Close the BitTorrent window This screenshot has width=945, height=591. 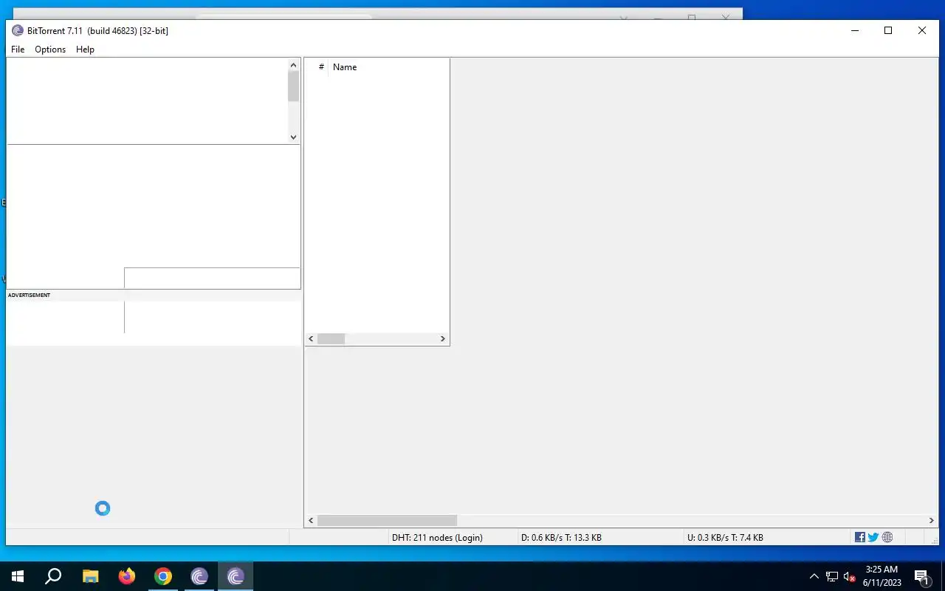[x=922, y=30]
